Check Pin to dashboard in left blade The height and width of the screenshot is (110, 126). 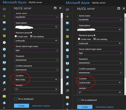15,99
